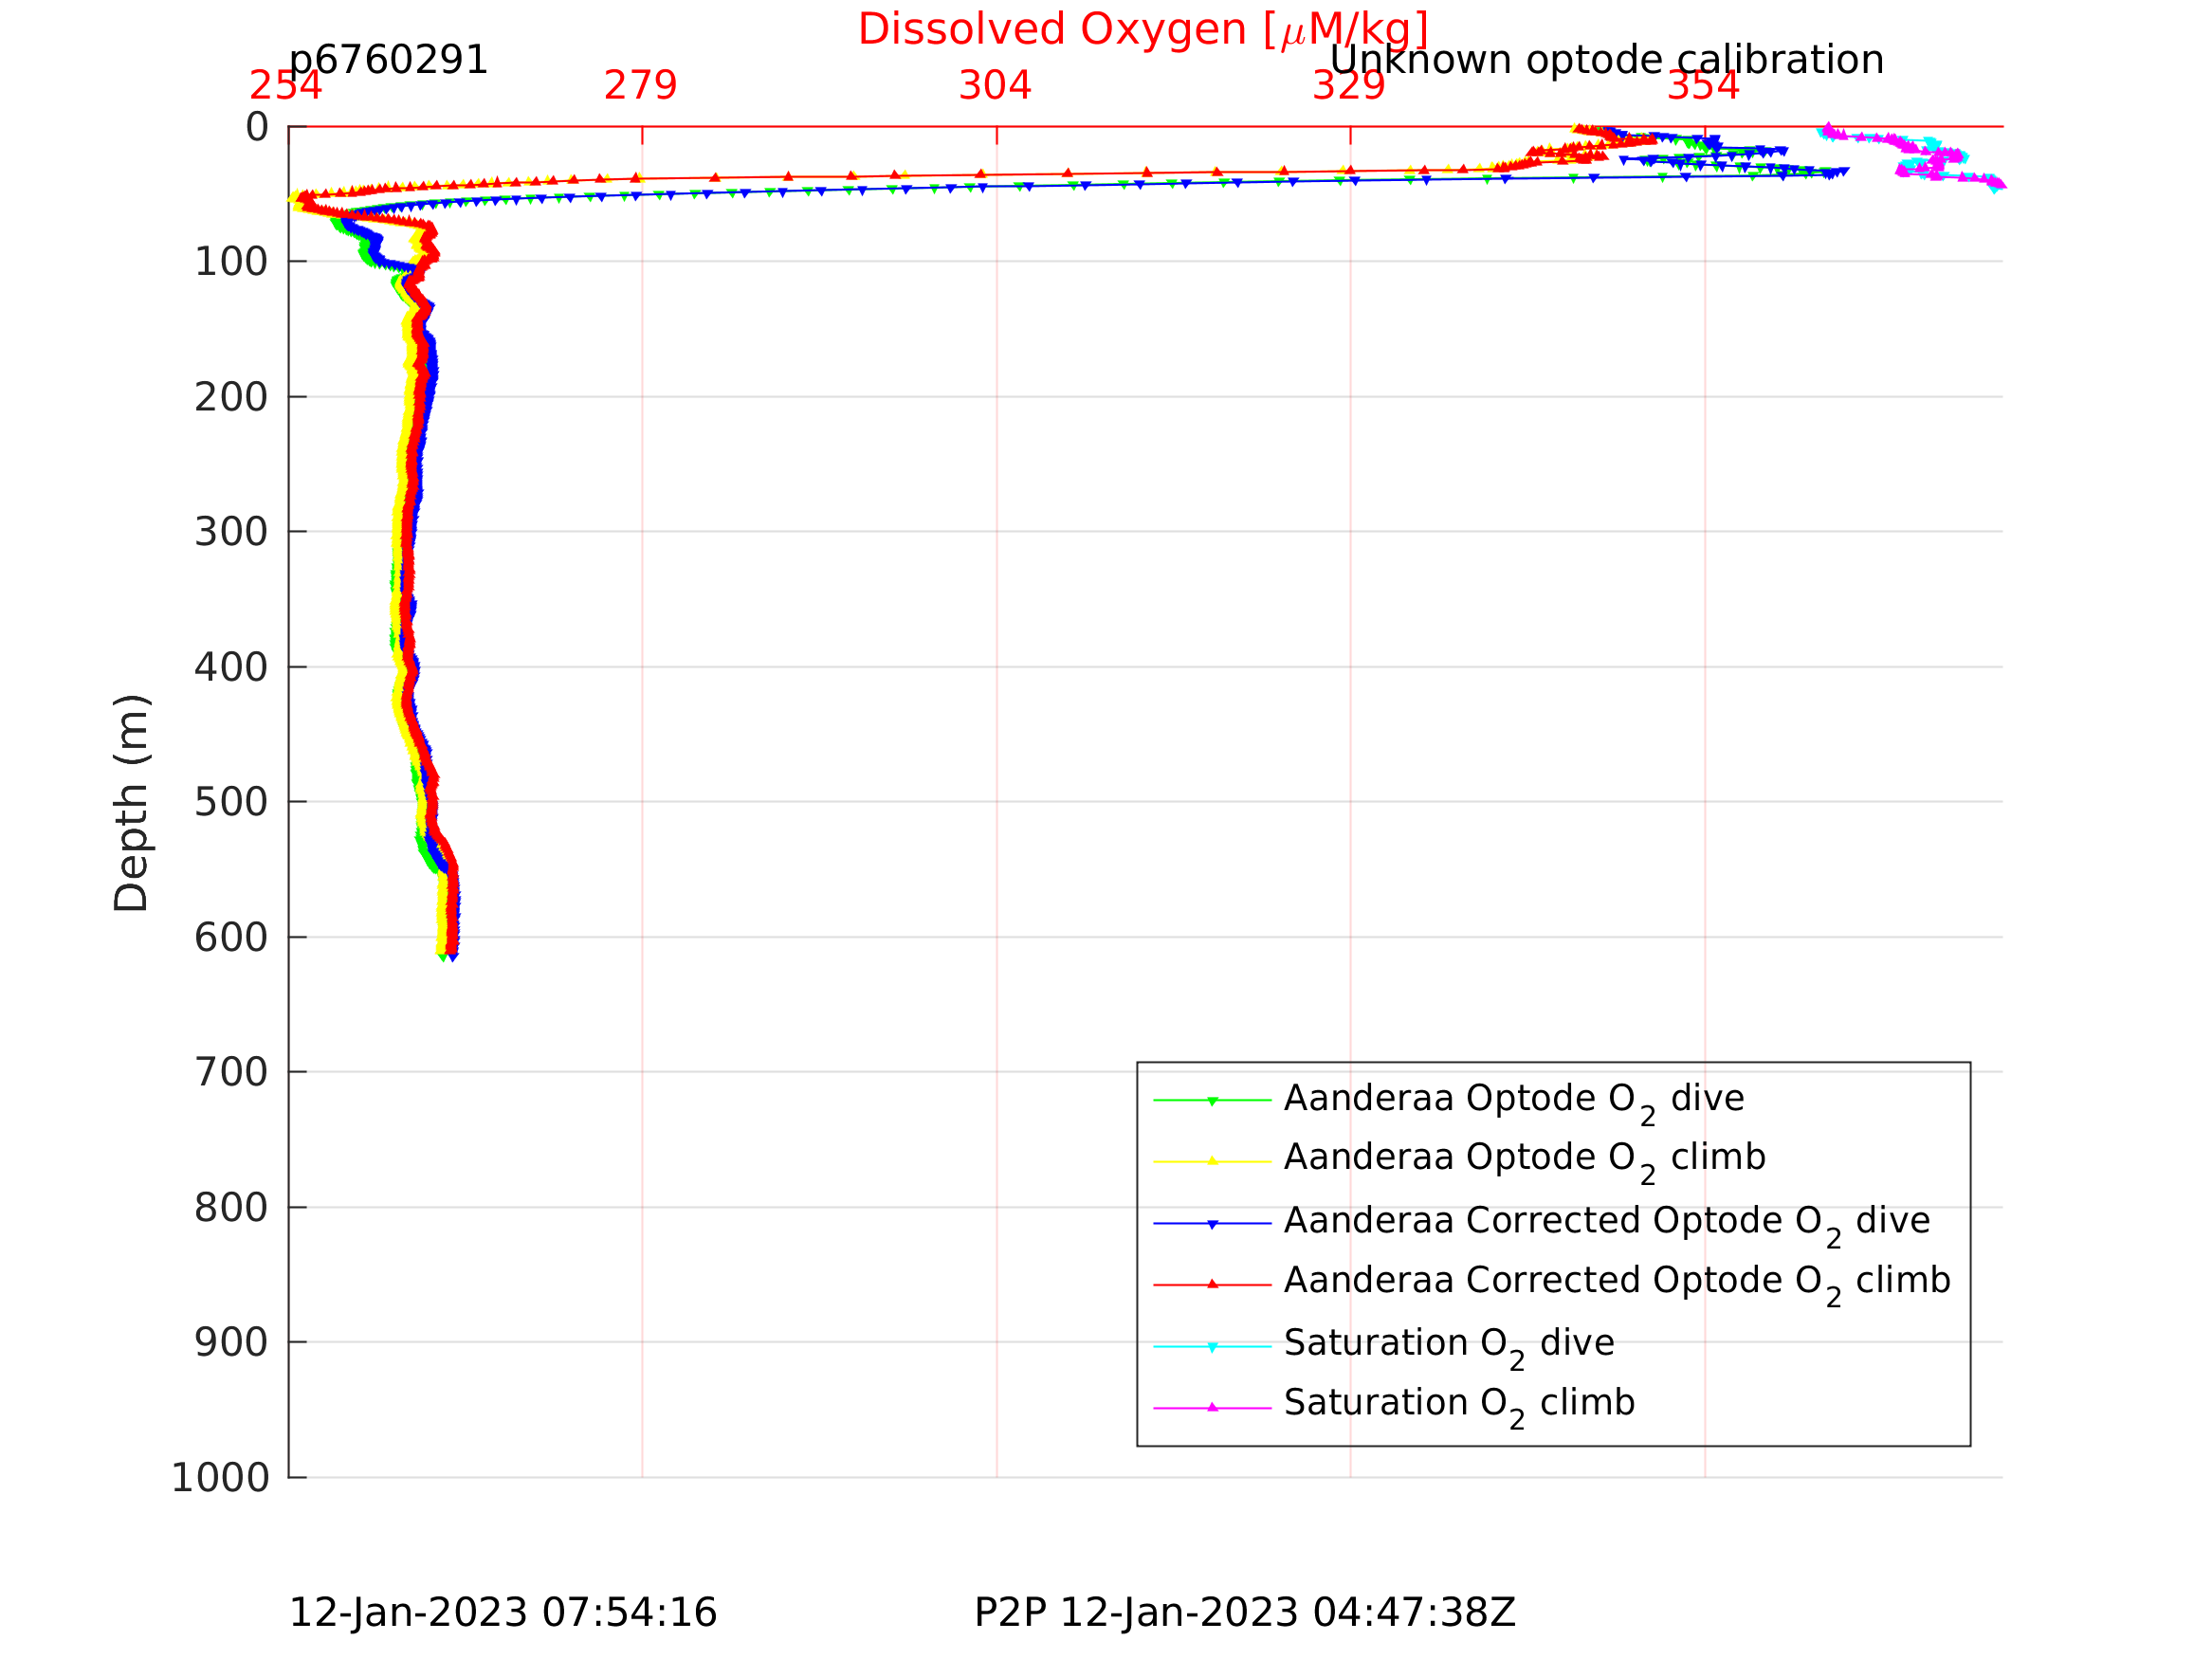The height and width of the screenshot is (1659, 2212).
Task: Click the '300' depth tick label
Action: click(231, 532)
